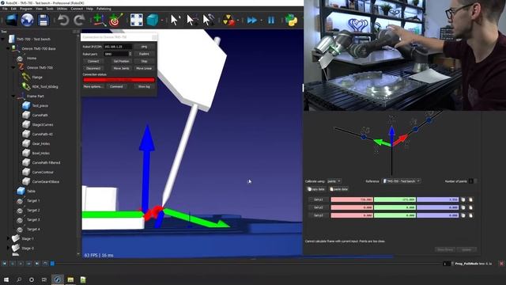
Task: Paste into point p3 values icon
Action: coord(470,215)
